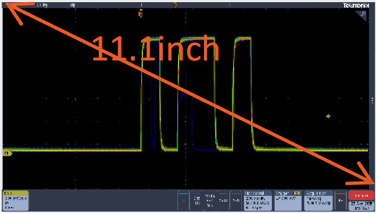The height and width of the screenshot is (213, 376).
Task: Click the cyan-barred channel button
Action: pos(183,200)
